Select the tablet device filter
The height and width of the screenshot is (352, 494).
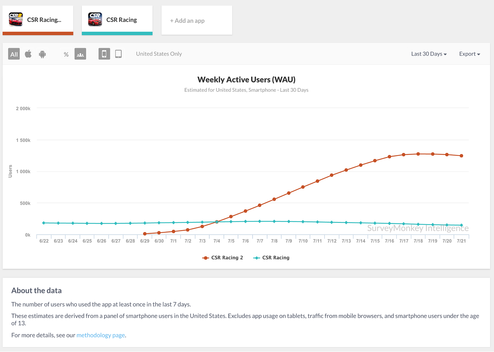[118, 54]
